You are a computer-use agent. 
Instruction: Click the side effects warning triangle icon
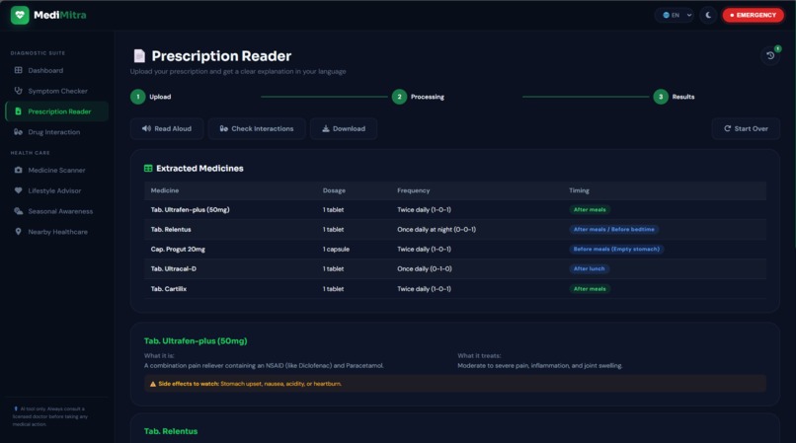[x=153, y=384]
